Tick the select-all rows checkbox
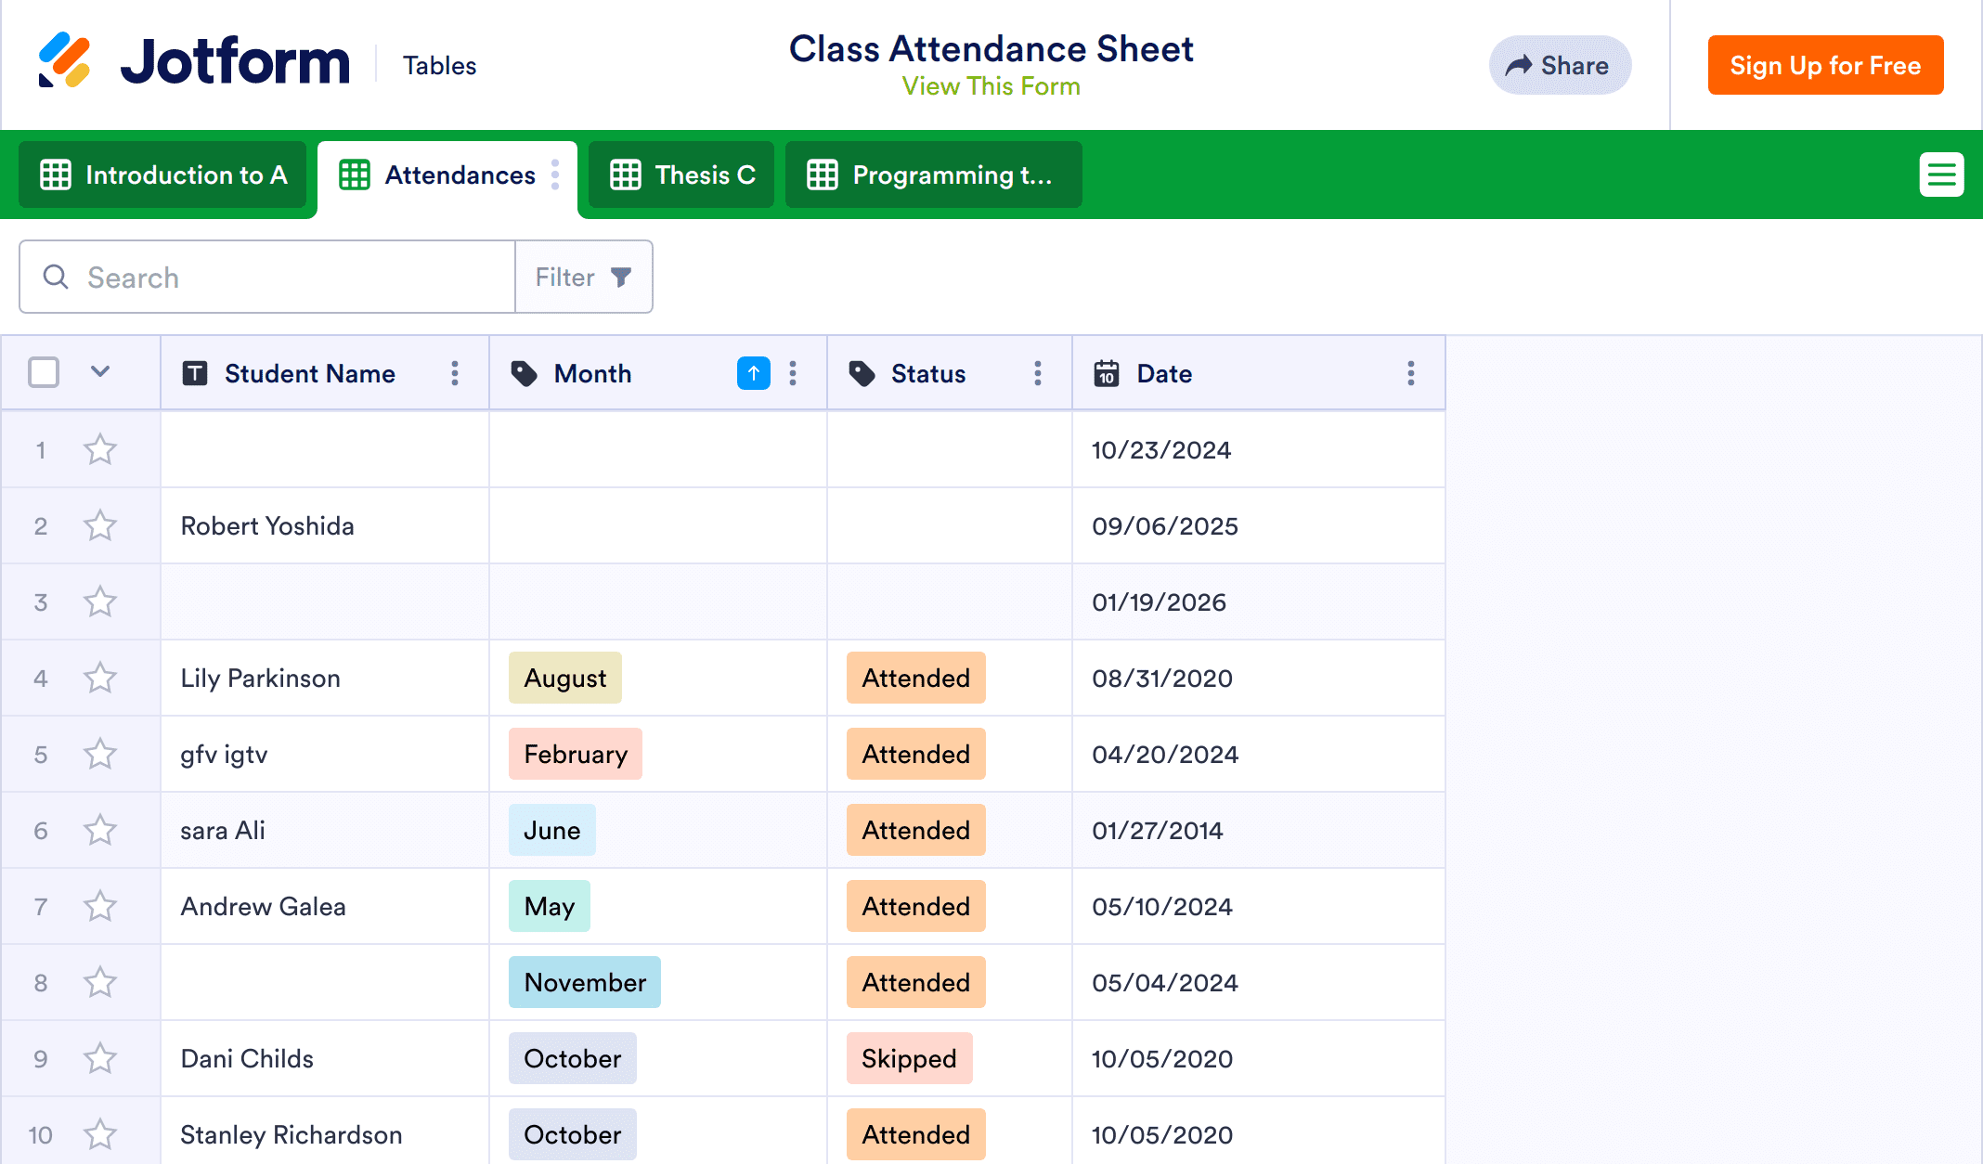The image size is (1983, 1164). click(44, 372)
